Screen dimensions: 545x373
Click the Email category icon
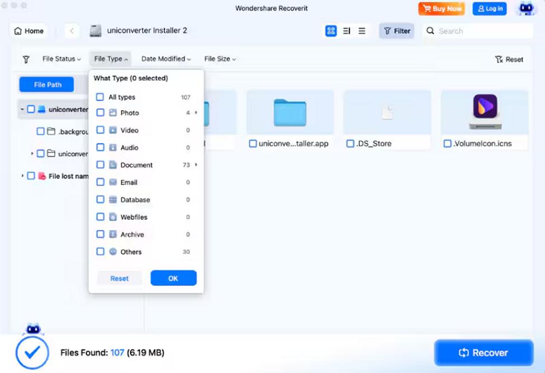113,182
